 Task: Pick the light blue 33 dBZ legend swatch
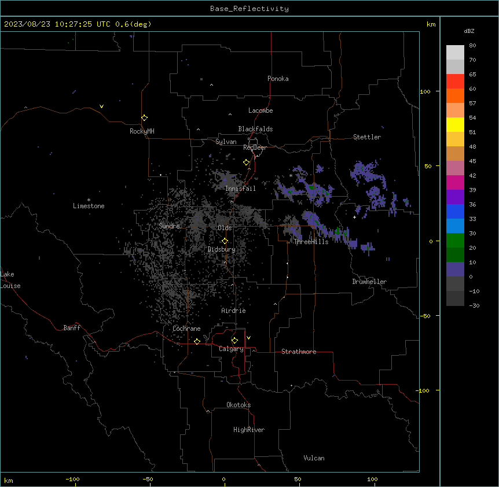pyautogui.click(x=455, y=226)
